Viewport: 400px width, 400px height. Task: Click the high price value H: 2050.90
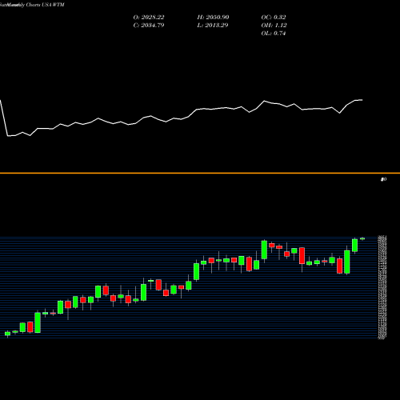tap(213, 18)
